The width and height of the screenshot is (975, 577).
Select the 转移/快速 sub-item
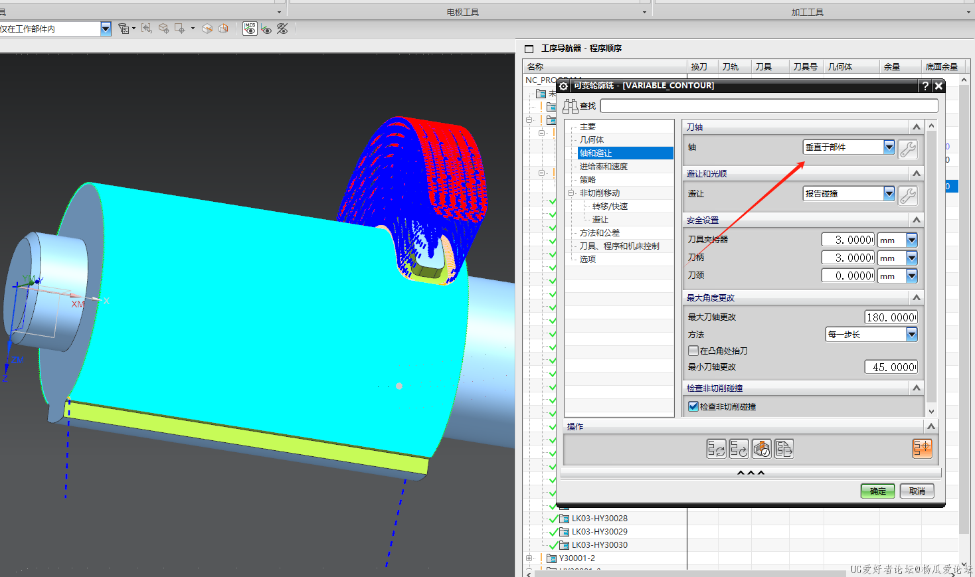pos(610,206)
